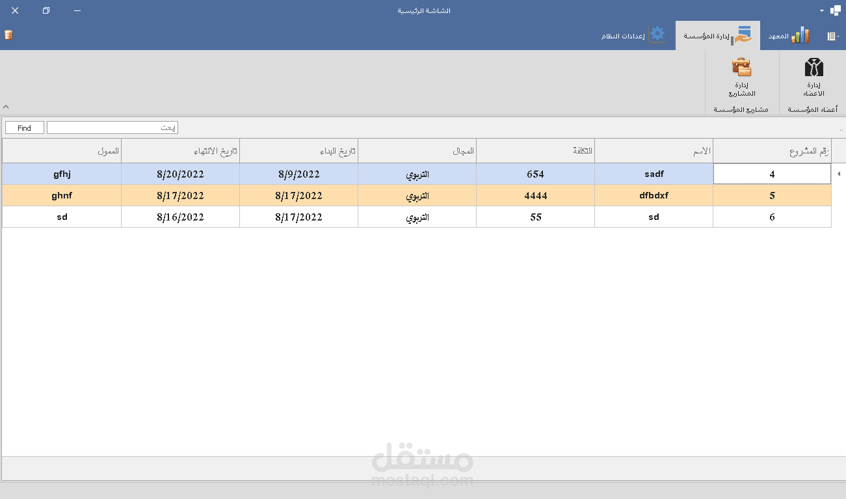Sort by الاسم column header
Screen dimensions: 846x499
pyautogui.click(x=654, y=151)
